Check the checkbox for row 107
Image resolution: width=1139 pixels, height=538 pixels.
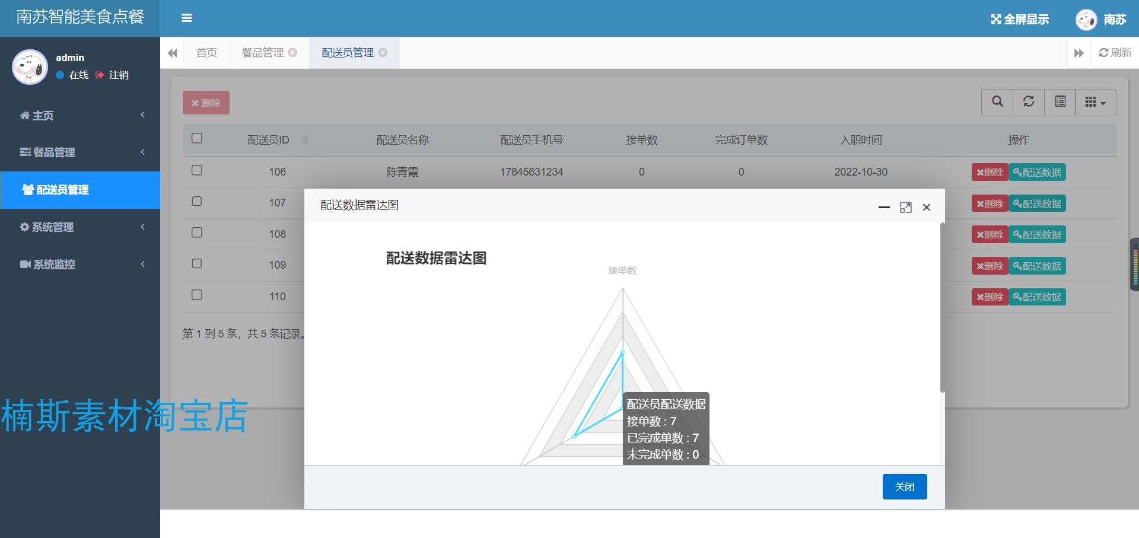click(197, 201)
